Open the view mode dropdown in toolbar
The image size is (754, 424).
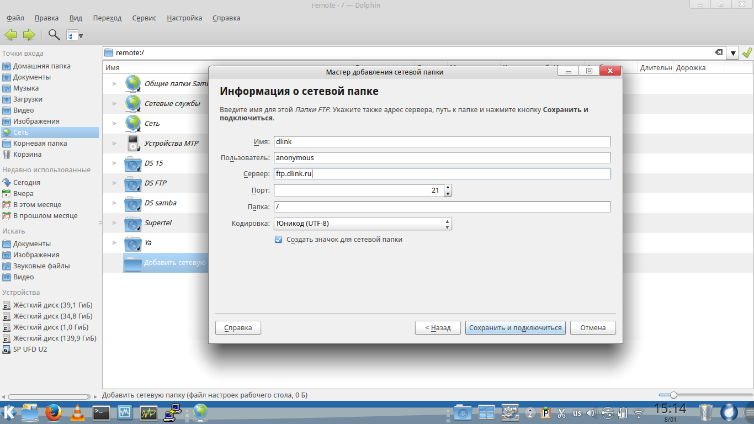75,35
